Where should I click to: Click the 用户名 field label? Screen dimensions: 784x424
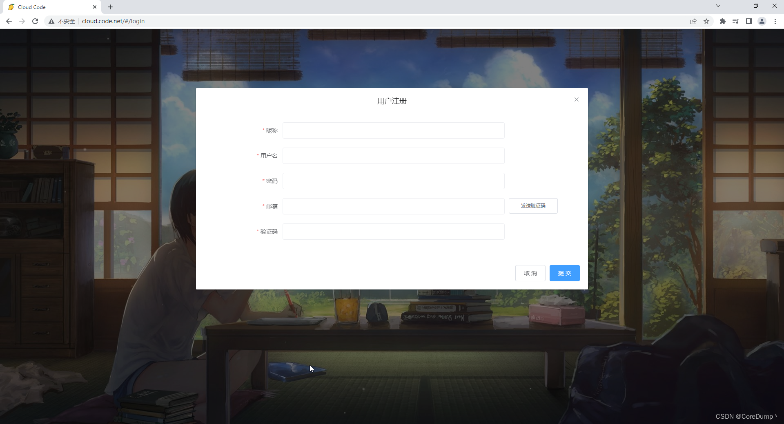[269, 156]
